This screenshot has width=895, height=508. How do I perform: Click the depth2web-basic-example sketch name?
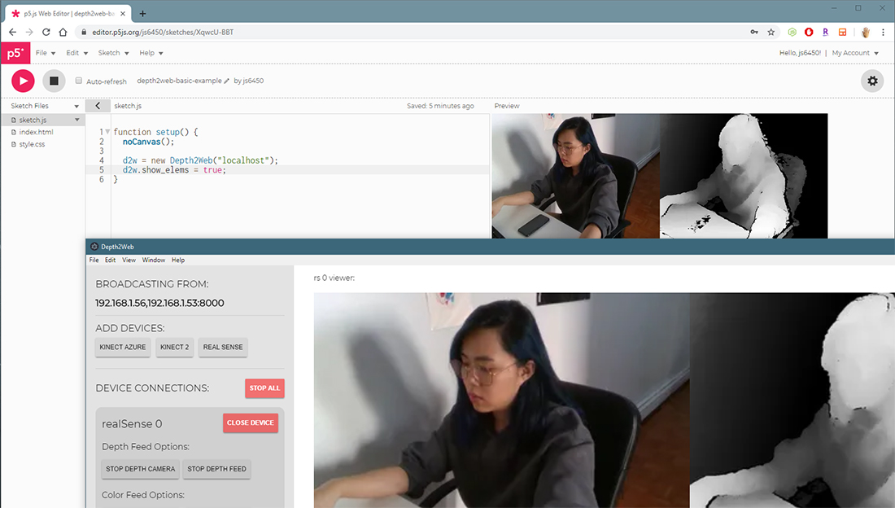179,81
